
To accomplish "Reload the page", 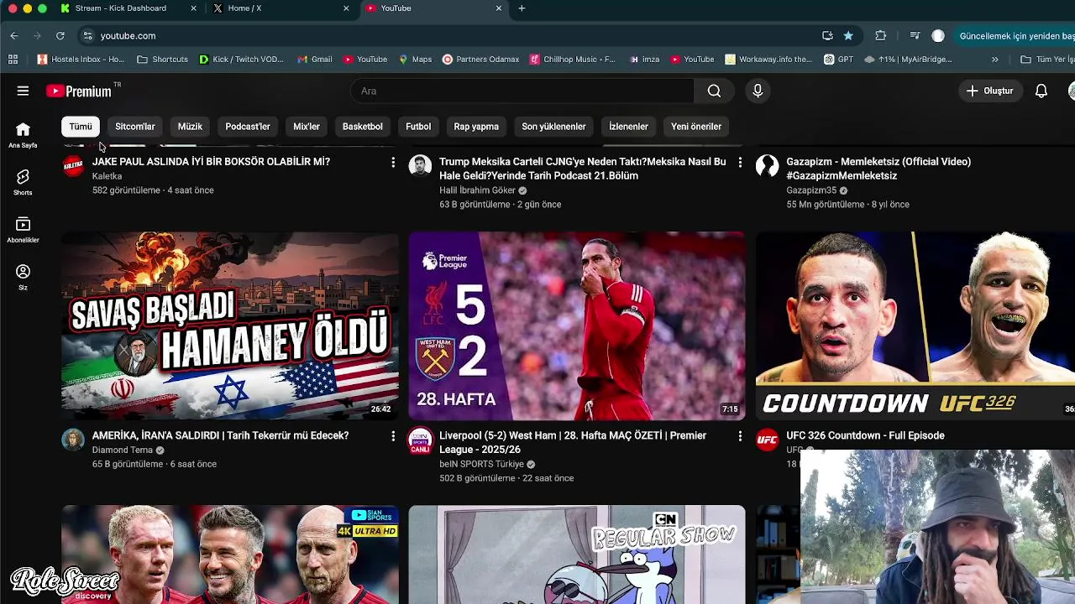I will tap(60, 36).
